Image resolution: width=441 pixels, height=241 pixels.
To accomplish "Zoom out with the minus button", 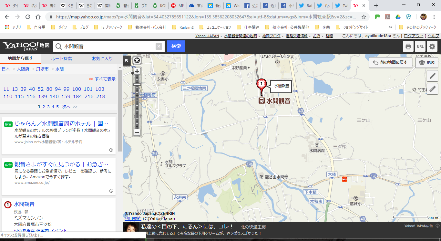I will coord(137,132).
